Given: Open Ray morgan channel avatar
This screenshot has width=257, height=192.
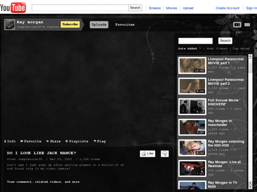Looking at the screenshot, I should (x=10, y=25).
